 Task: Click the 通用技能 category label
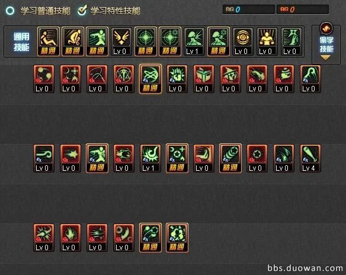21,41
